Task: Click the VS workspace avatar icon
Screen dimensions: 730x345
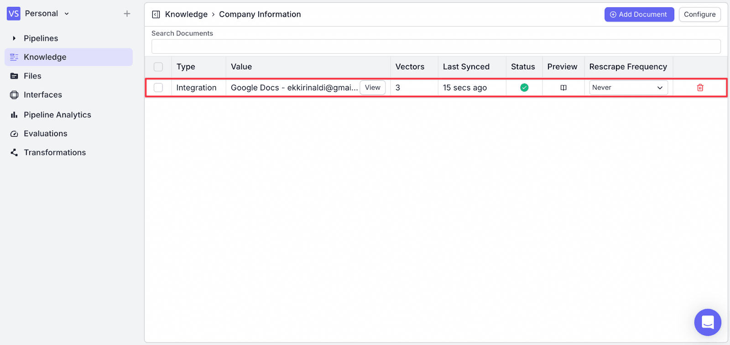Action: click(14, 14)
